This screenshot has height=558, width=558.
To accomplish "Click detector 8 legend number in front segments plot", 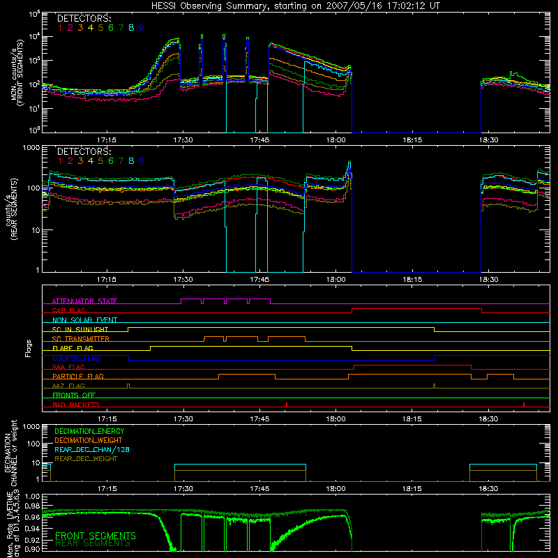I will pyautogui.click(x=131, y=27).
